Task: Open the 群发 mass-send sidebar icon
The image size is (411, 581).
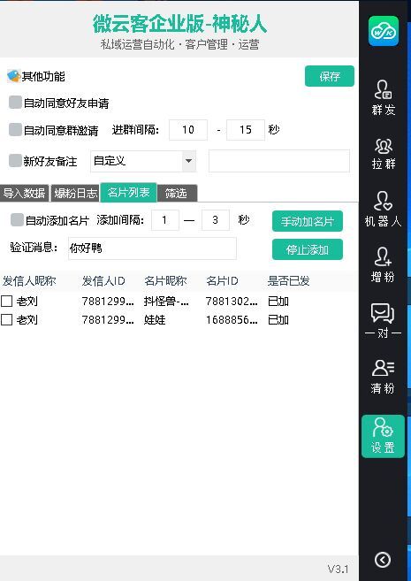Action: tap(384, 98)
